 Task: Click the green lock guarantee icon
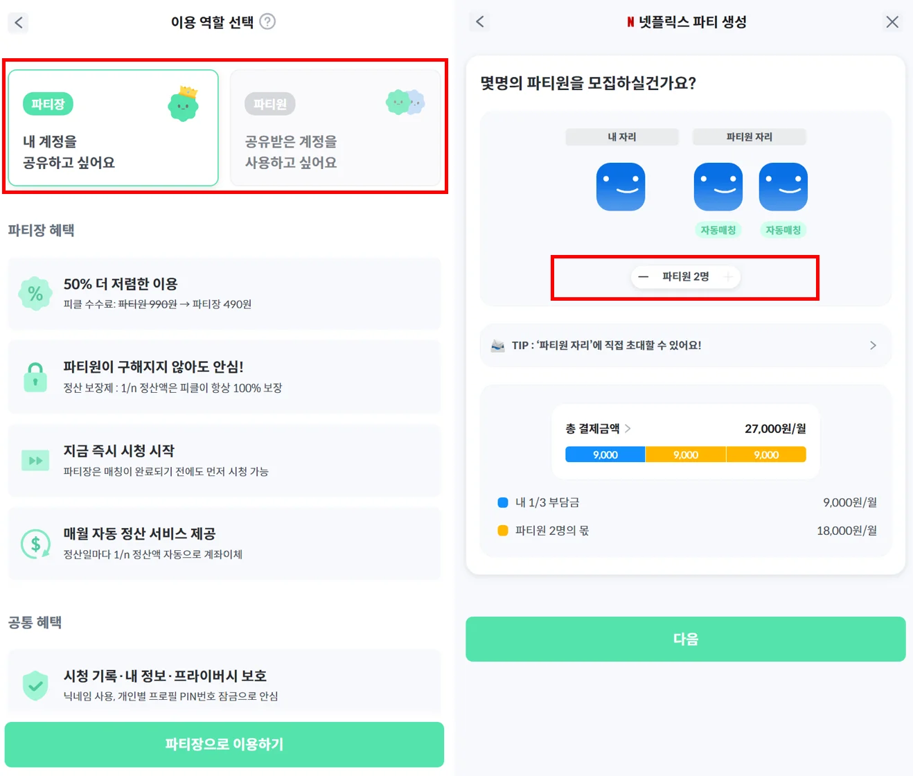click(x=35, y=377)
